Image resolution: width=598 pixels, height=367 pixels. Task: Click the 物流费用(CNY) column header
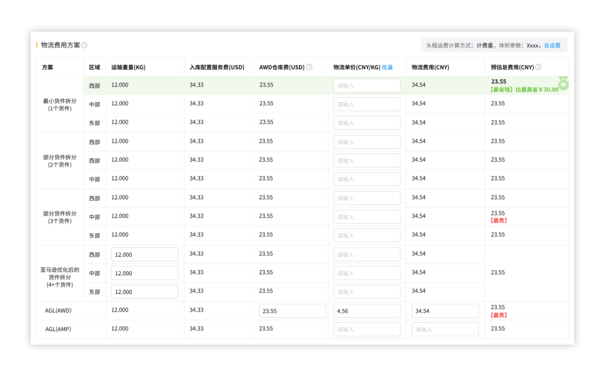(430, 67)
